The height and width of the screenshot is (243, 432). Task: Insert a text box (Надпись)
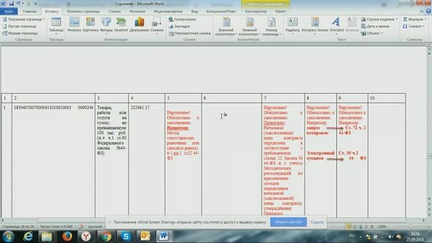(292, 26)
